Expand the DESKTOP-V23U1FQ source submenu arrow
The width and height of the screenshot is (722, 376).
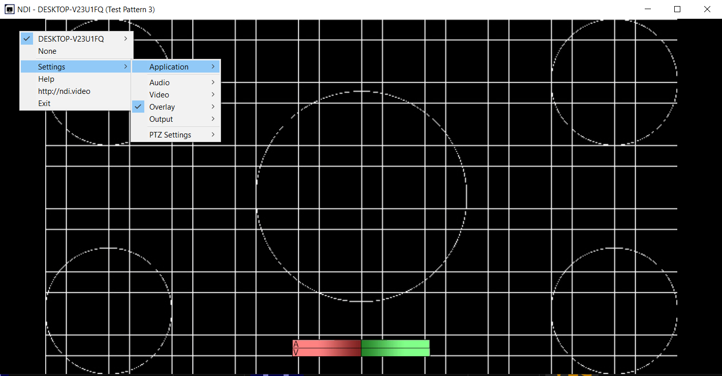[x=125, y=39]
